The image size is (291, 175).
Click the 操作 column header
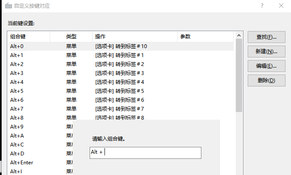point(134,37)
